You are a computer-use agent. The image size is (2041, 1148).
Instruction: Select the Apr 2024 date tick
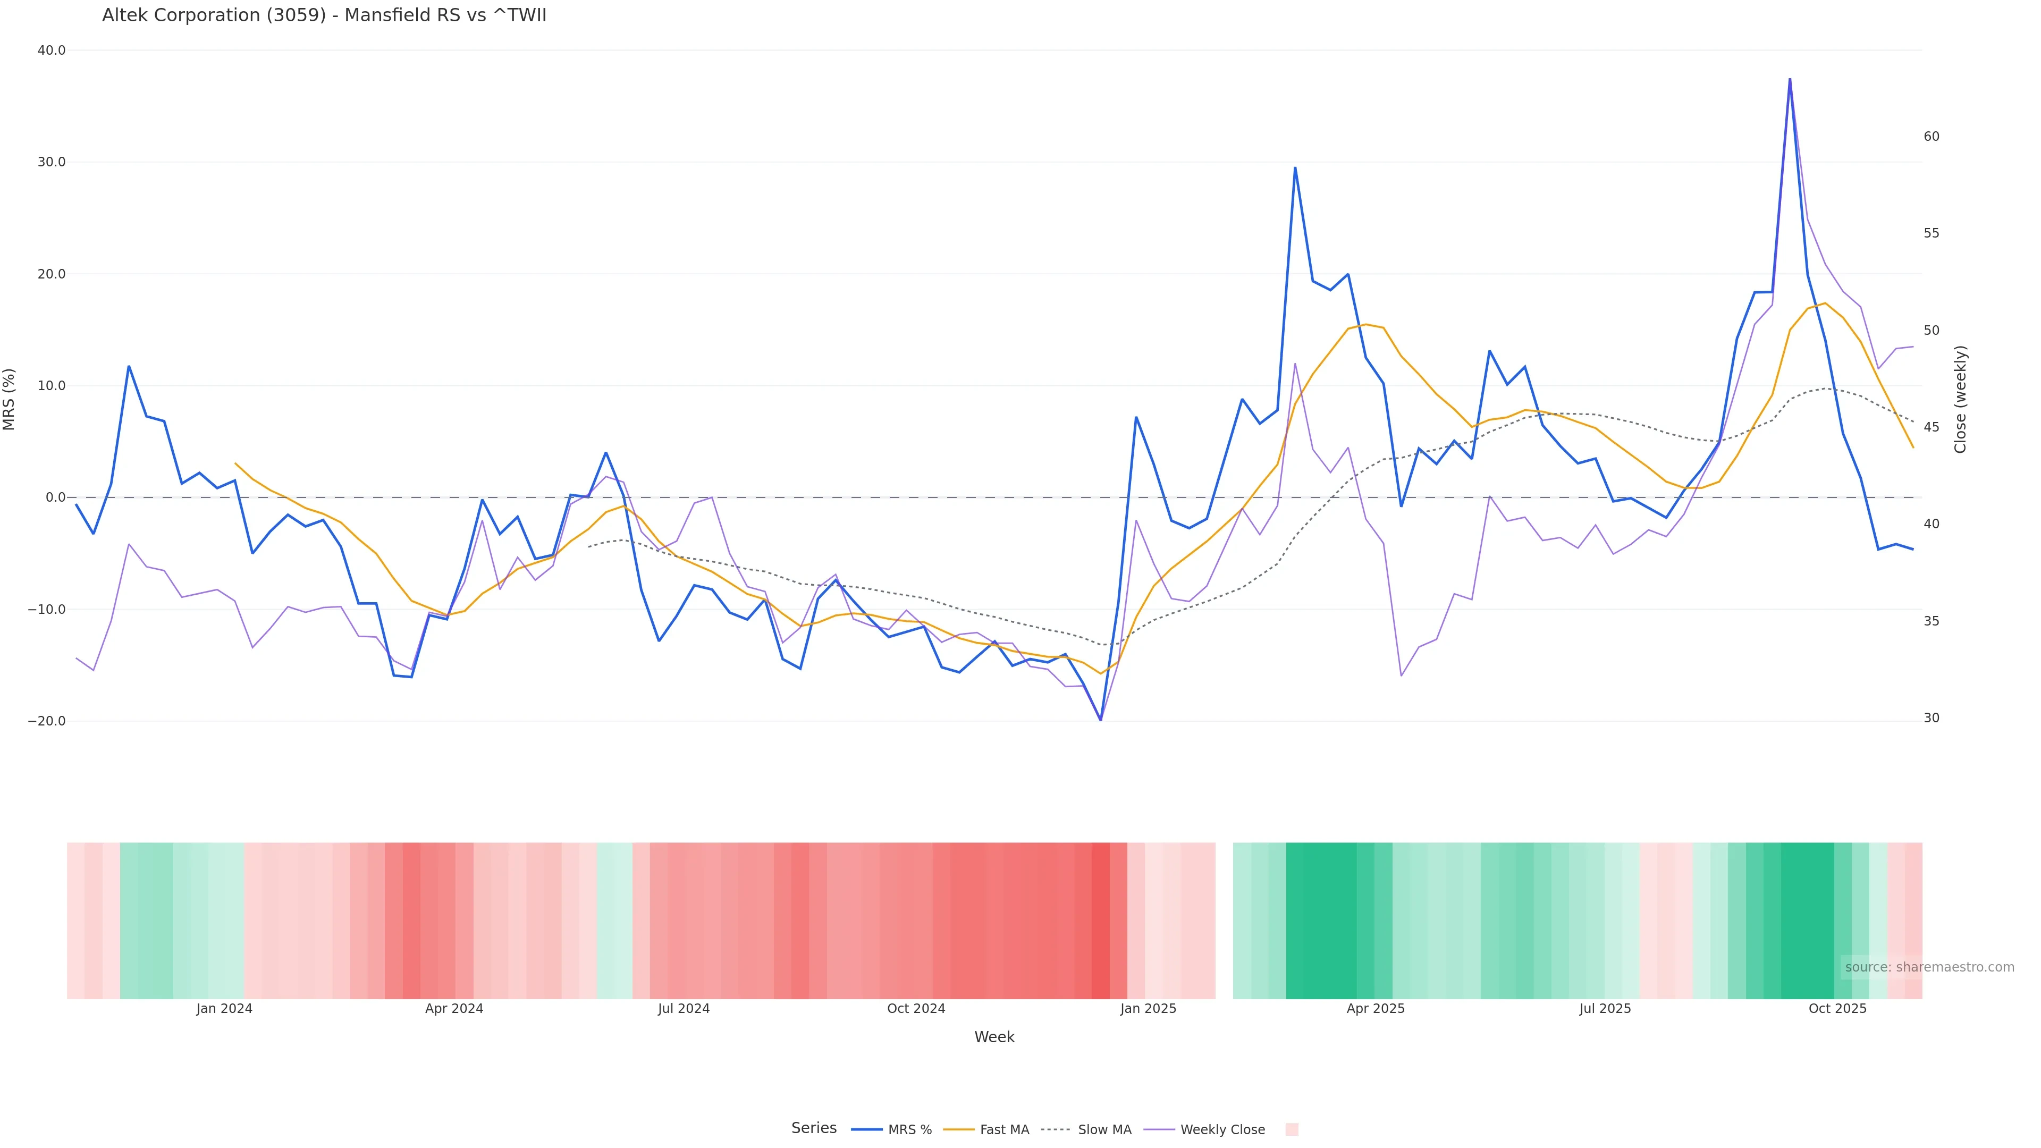[x=454, y=1009]
